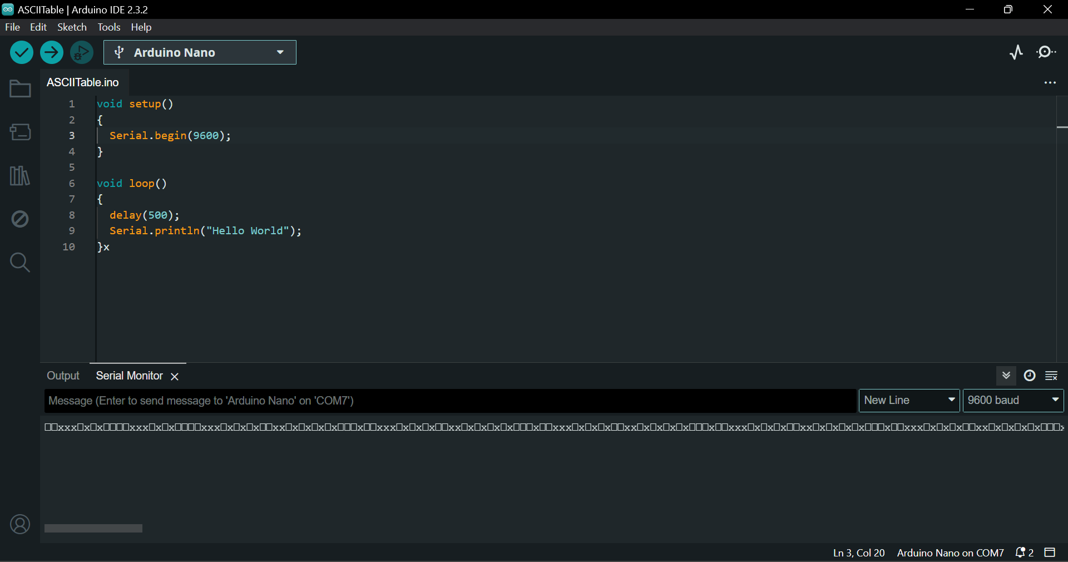This screenshot has height=562, width=1068.
Task: Change the 9600 baud rate dropdown
Action: [x=1013, y=401]
